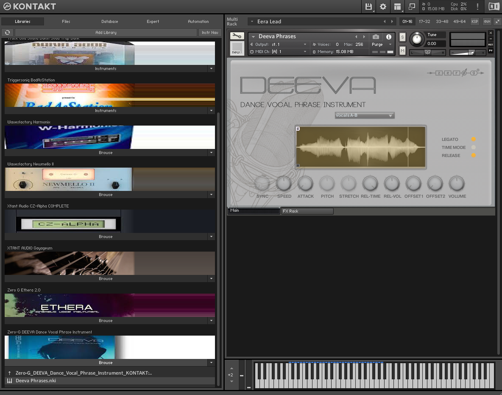Screen dimensions: 502x395
Task: Open the save/load files disk icon
Action: pyautogui.click(x=368, y=6)
